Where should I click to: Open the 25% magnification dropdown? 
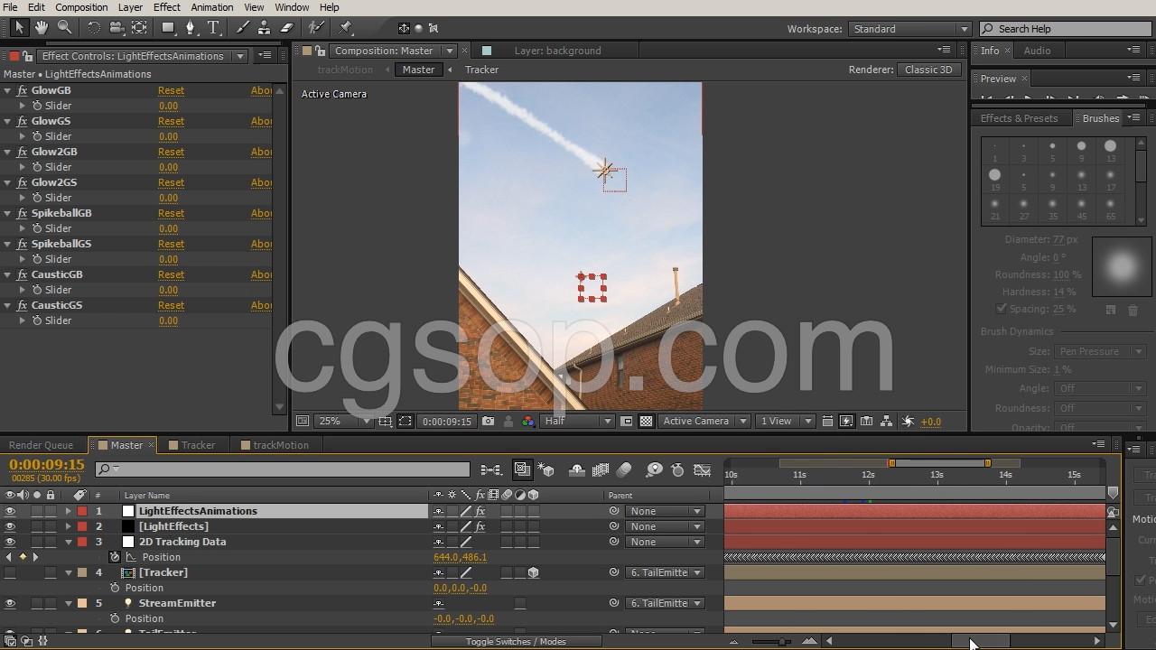[343, 421]
